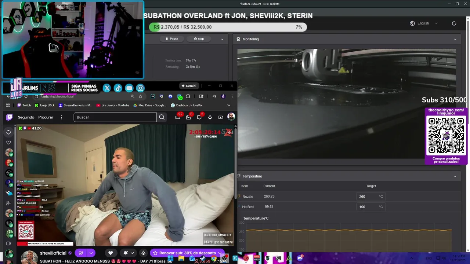Pause the 3D print job

pyautogui.click(x=172, y=39)
